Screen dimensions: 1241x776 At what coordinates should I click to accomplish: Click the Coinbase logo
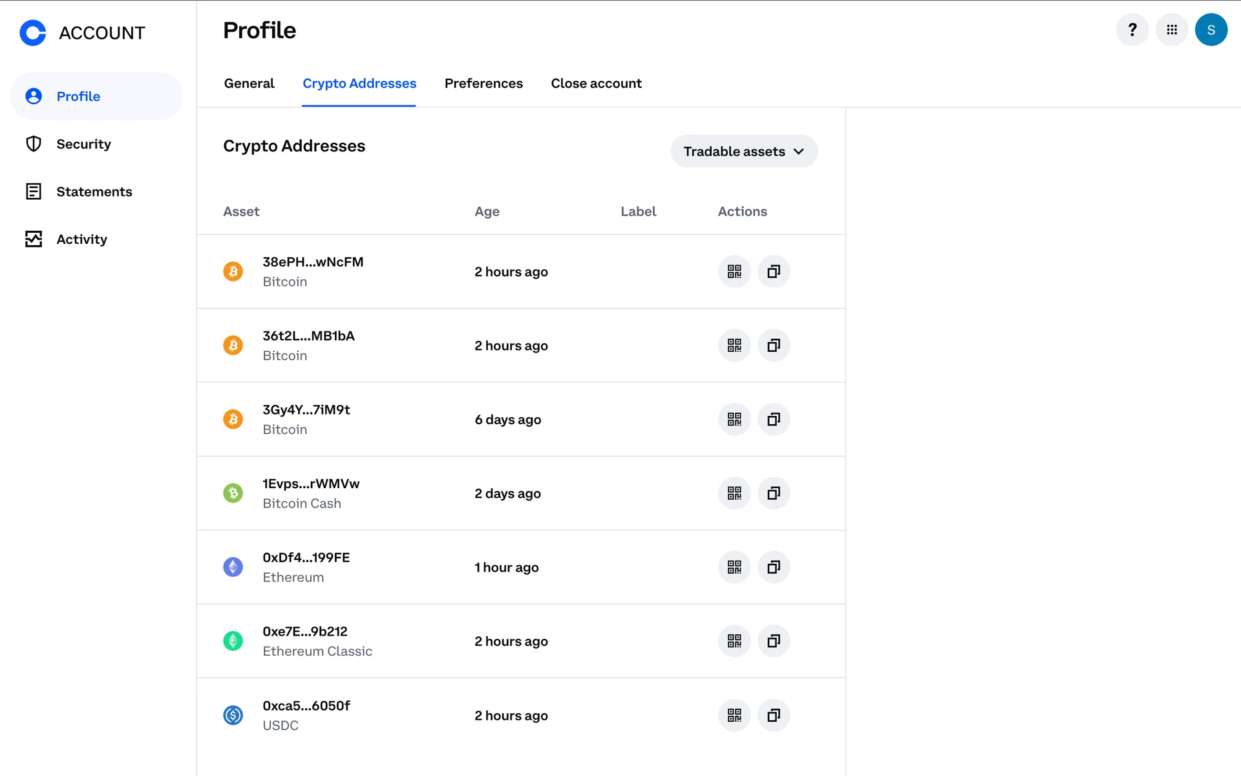(33, 32)
